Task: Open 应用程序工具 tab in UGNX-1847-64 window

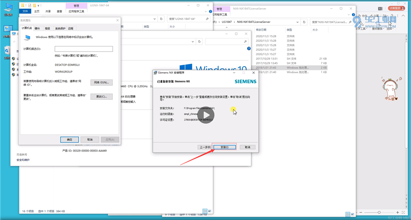Action: pyautogui.click(x=76, y=11)
